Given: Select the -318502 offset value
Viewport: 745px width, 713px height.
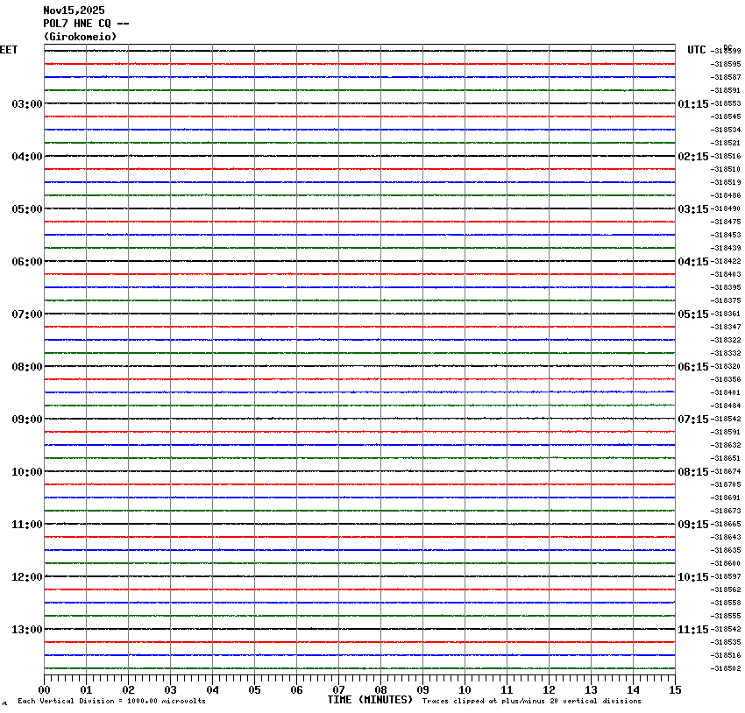Looking at the screenshot, I should (x=727, y=668).
